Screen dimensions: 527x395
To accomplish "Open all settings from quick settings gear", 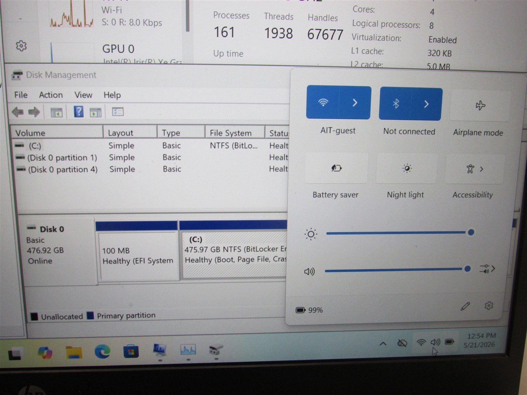I will pos(489,306).
